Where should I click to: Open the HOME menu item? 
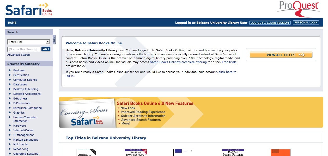click(12, 23)
